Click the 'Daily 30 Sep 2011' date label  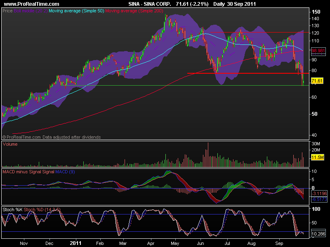pos(234,4)
